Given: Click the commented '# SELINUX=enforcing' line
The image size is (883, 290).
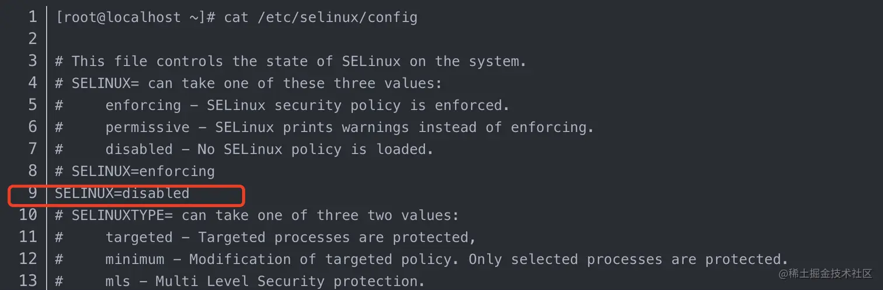Looking at the screenshot, I should point(135,172).
